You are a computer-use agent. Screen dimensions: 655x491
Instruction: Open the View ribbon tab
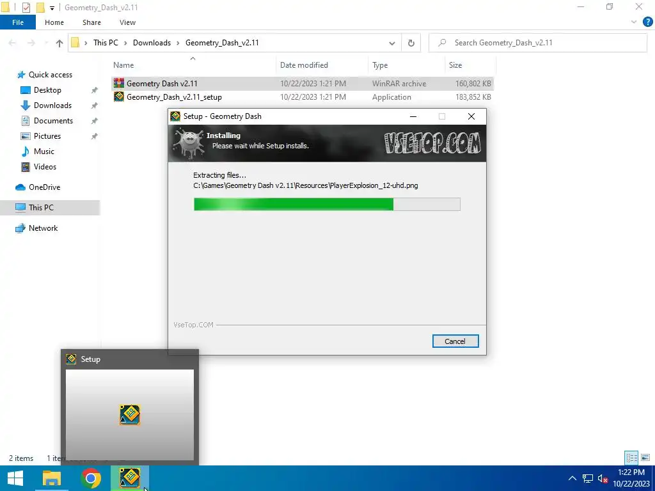tap(127, 22)
